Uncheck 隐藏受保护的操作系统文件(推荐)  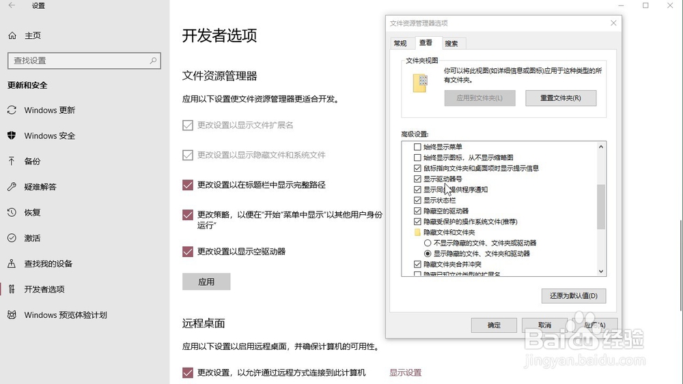(x=417, y=222)
